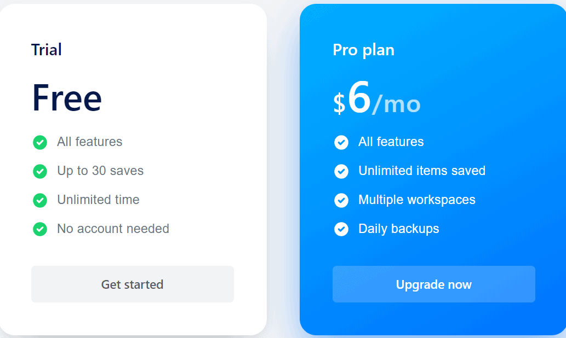Click the check beside All features in Pro plan
Screen dimensions: 566x338
point(341,142)
